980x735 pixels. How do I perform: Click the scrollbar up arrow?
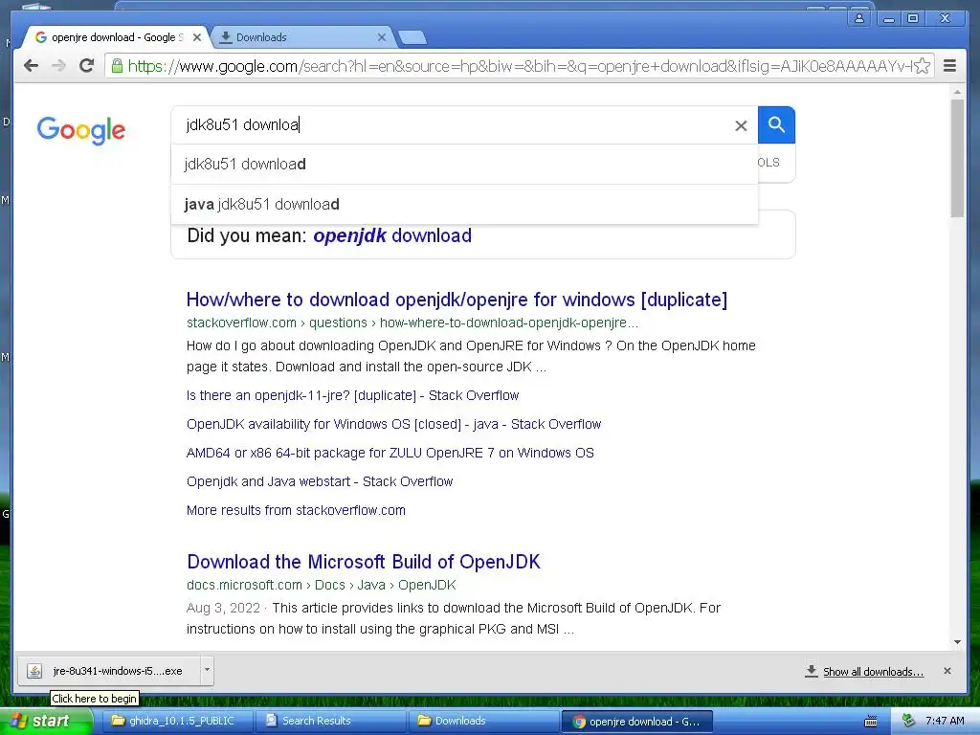[957, 92]
